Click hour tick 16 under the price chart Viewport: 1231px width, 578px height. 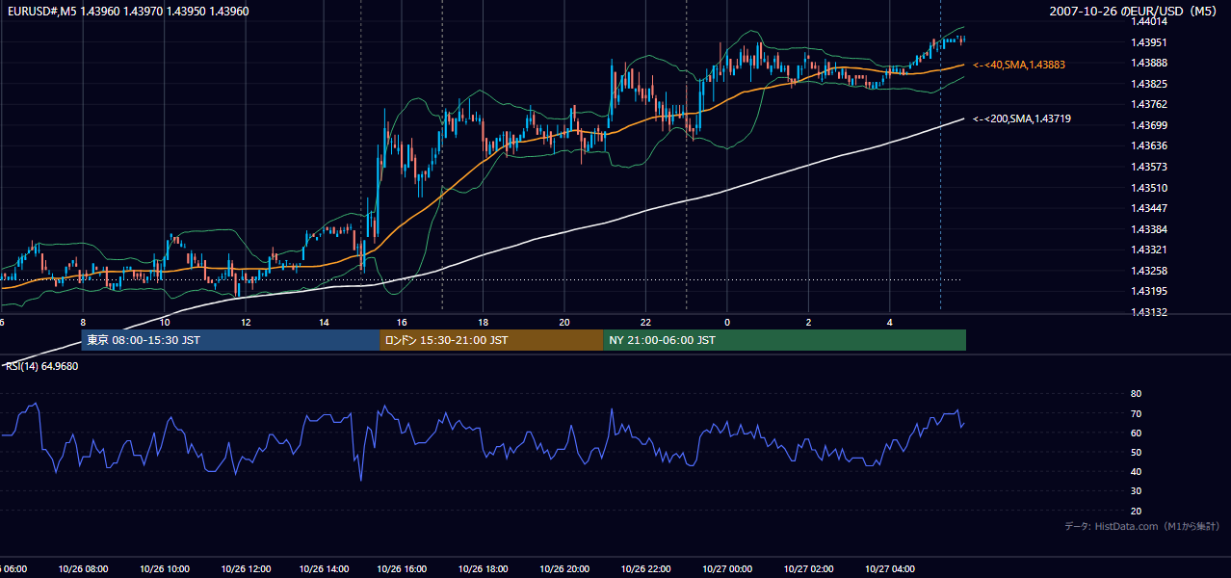402,322
